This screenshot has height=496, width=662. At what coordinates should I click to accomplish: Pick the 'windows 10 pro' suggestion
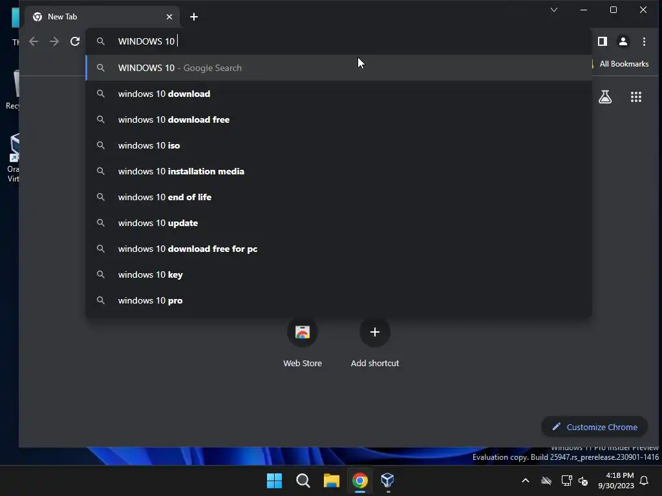[x=339, y=300]
